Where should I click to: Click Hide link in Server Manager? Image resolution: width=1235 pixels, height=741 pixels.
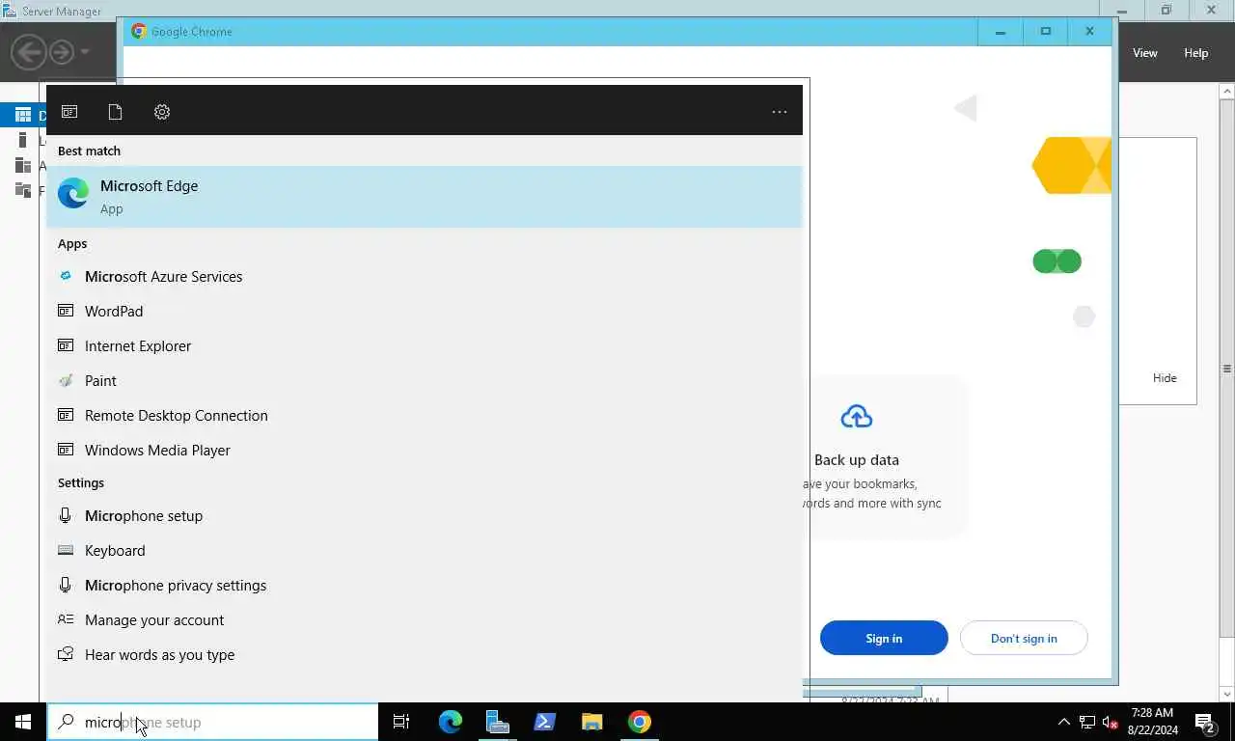coord(1165,378)
